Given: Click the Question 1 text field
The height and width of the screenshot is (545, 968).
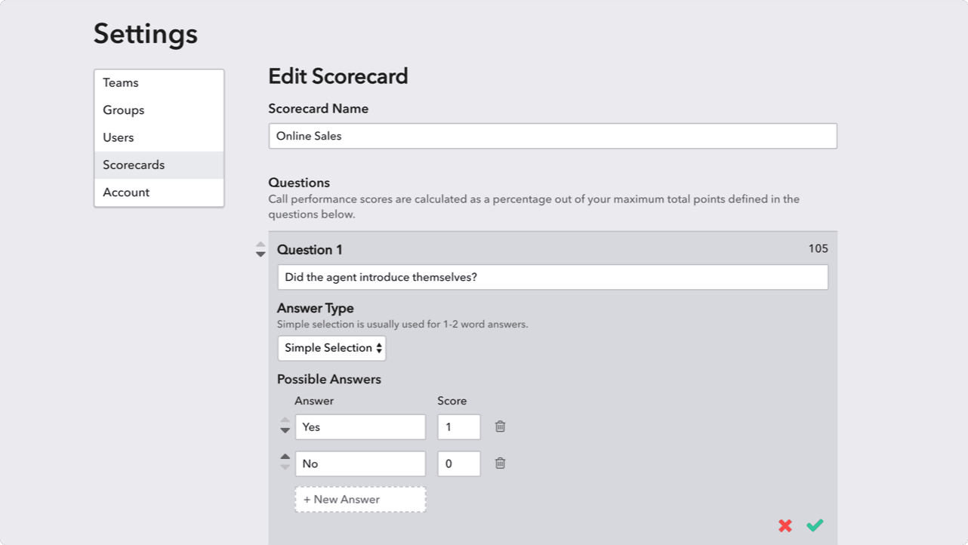Looking at the screenshot, I should tap(553, 277).
